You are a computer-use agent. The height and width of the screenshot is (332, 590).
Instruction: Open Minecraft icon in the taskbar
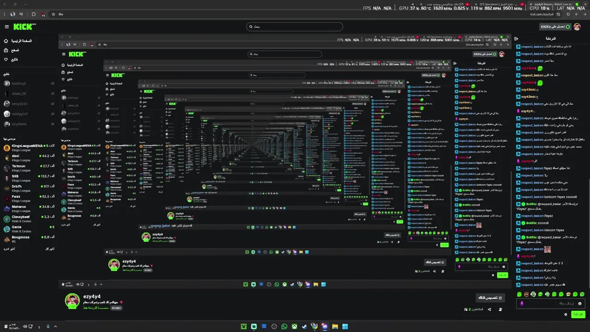click(243, 326)
